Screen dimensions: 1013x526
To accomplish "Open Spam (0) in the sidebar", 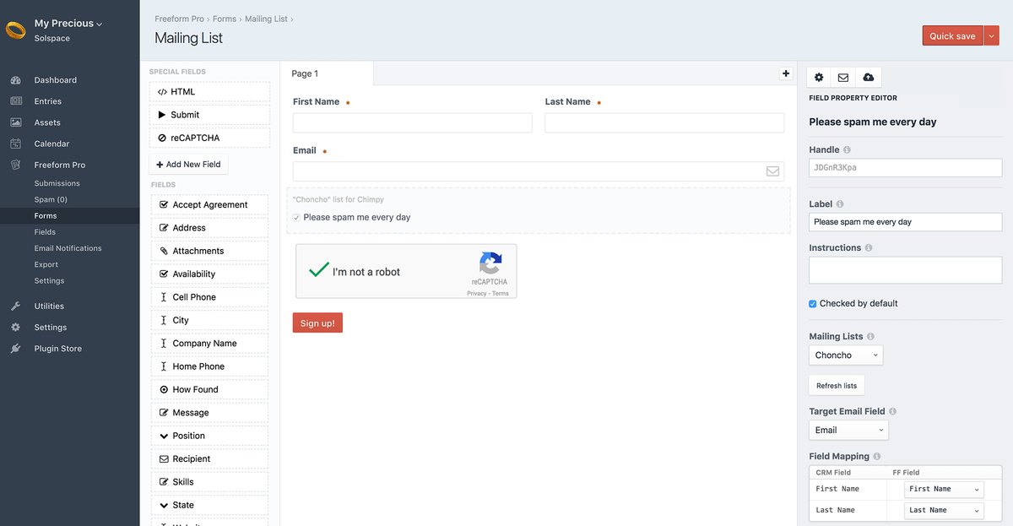I will (x=51, y=199).
